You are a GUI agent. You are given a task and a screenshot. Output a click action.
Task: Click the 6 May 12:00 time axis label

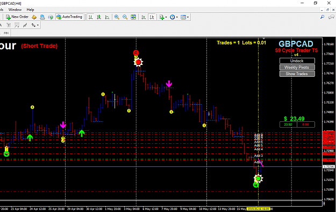[x=151, y=209]
